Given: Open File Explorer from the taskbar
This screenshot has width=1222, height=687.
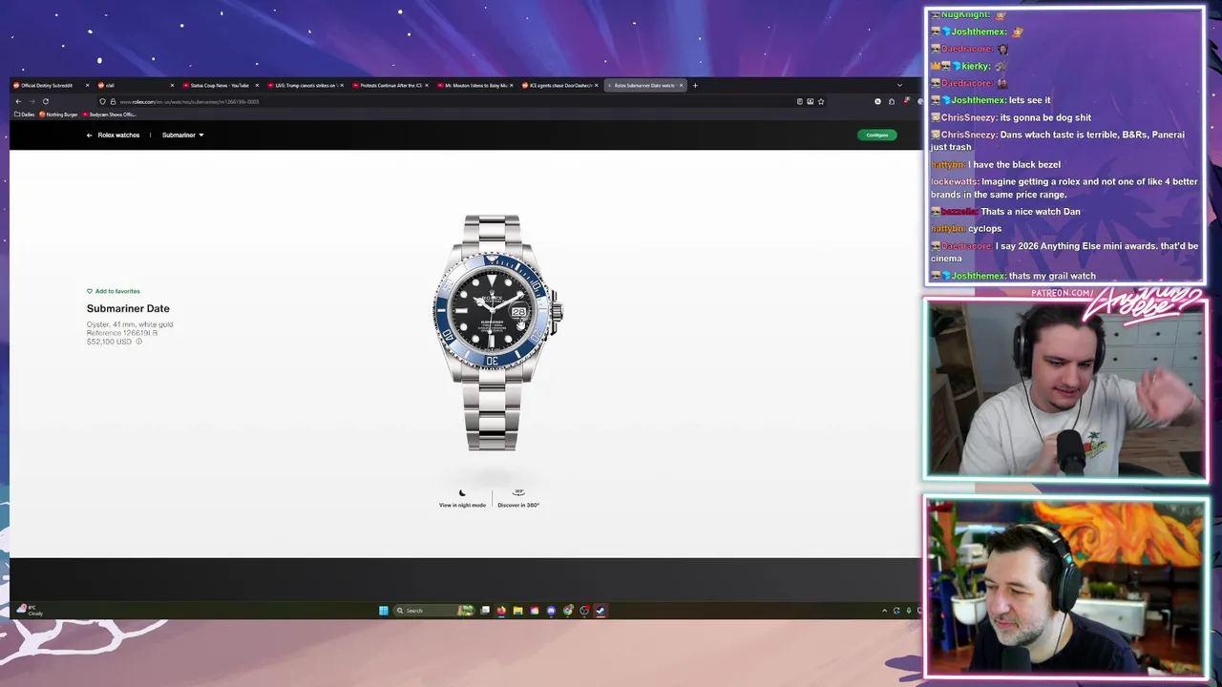Looking at the screenshot, I should point(517,611).
